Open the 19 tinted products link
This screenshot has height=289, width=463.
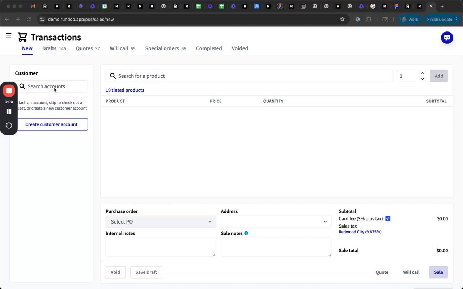pos(125,90)
